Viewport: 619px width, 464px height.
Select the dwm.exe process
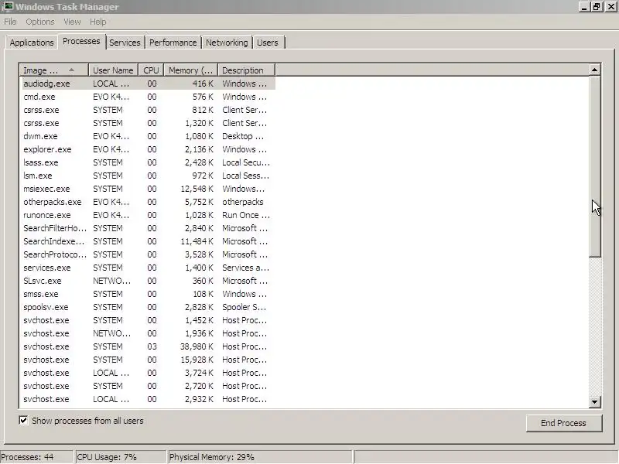click(147, 136)
